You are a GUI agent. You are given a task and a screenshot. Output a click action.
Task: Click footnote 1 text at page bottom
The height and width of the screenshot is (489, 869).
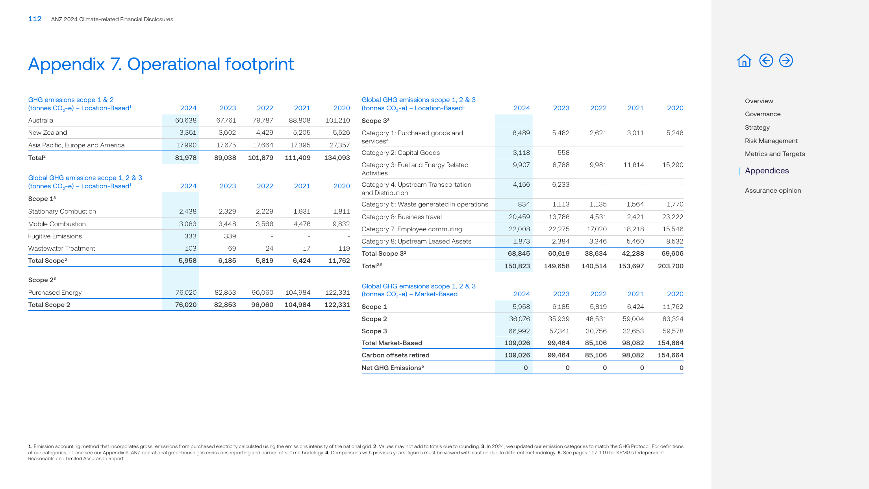point(200,446)
